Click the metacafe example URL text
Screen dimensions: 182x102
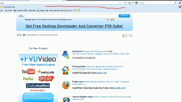click(52, 20)
